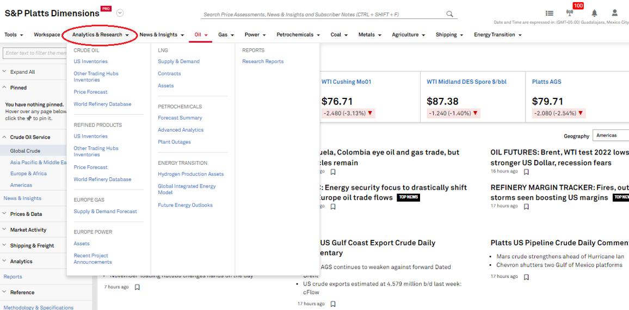The height and width of the screenshot is (310, 629).
Task: Open the user profile icon
Action: point(614,13)
